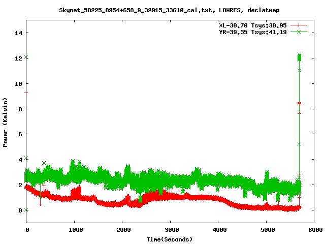325x244 pixels.
Task: Click the y-axis tick label '8'
Action: click(x=20, y=109)
